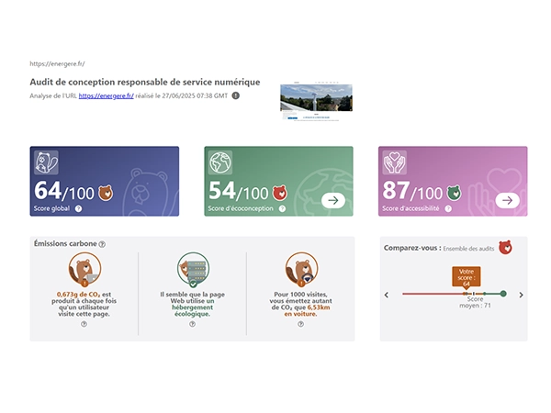551x413 pixels.
Task: Click help icon under 1000 visites car comparison
Action: pos(300,324)
